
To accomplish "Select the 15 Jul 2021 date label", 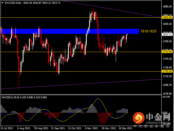I will 7,128.
